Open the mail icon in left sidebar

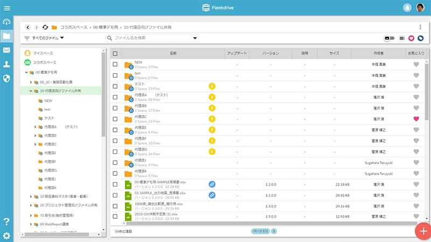coord(6,50)
